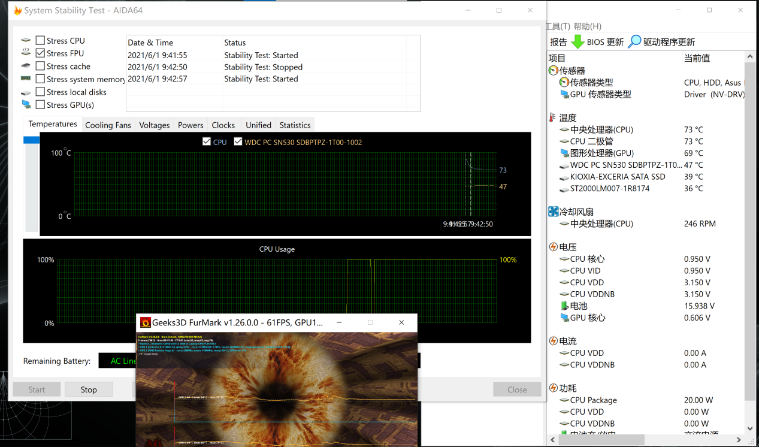Click the green arrow BIOS 更新 icon

click(x=577, y=42)
